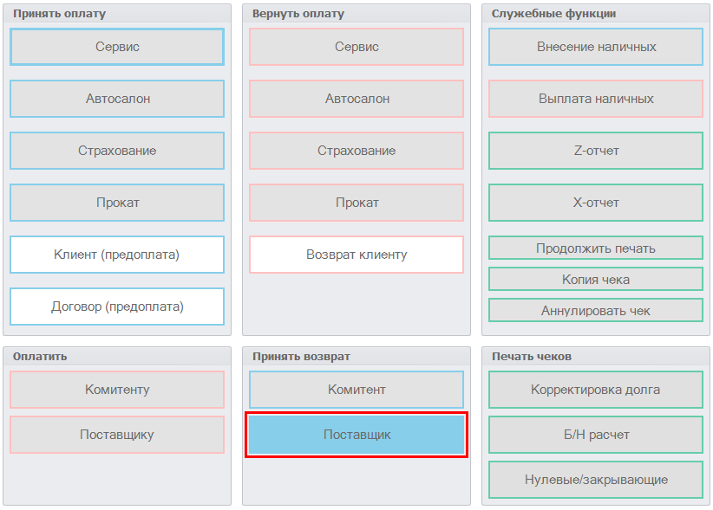Select Аннулировать чек function
The width and height of the screenshot is (713, 510).
596,310
